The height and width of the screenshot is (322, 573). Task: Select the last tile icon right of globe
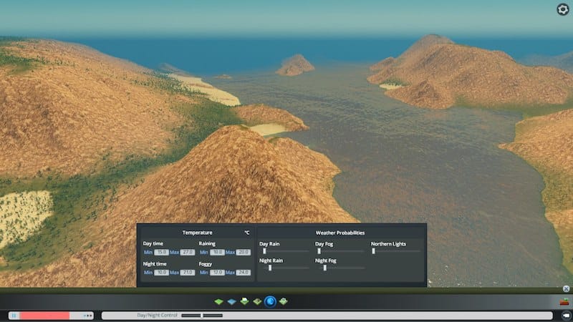coord(284,302)
